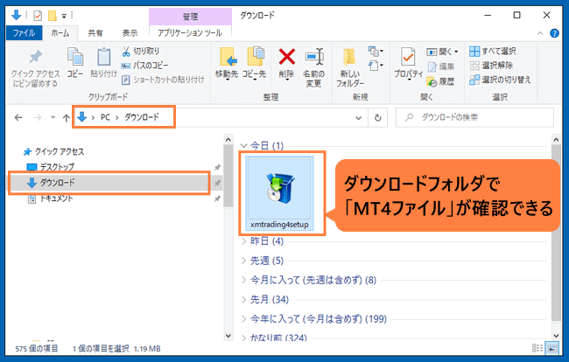Click the Refresh button
This screenshot has width=569, height=362.
click(378, 118)
